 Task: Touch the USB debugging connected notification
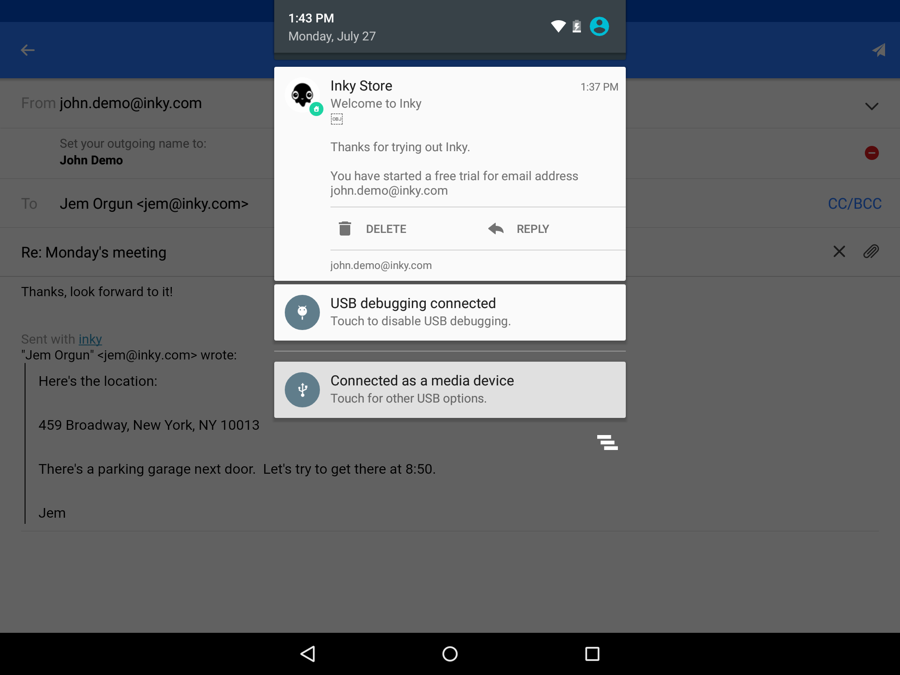click(450, 312)
